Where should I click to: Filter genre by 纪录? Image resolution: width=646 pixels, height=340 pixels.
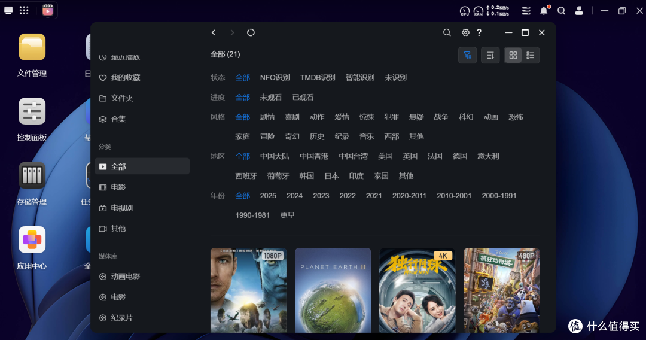342,136
